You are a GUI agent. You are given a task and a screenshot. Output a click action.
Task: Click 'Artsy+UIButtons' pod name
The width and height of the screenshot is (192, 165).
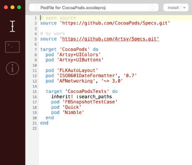(80, 60)
